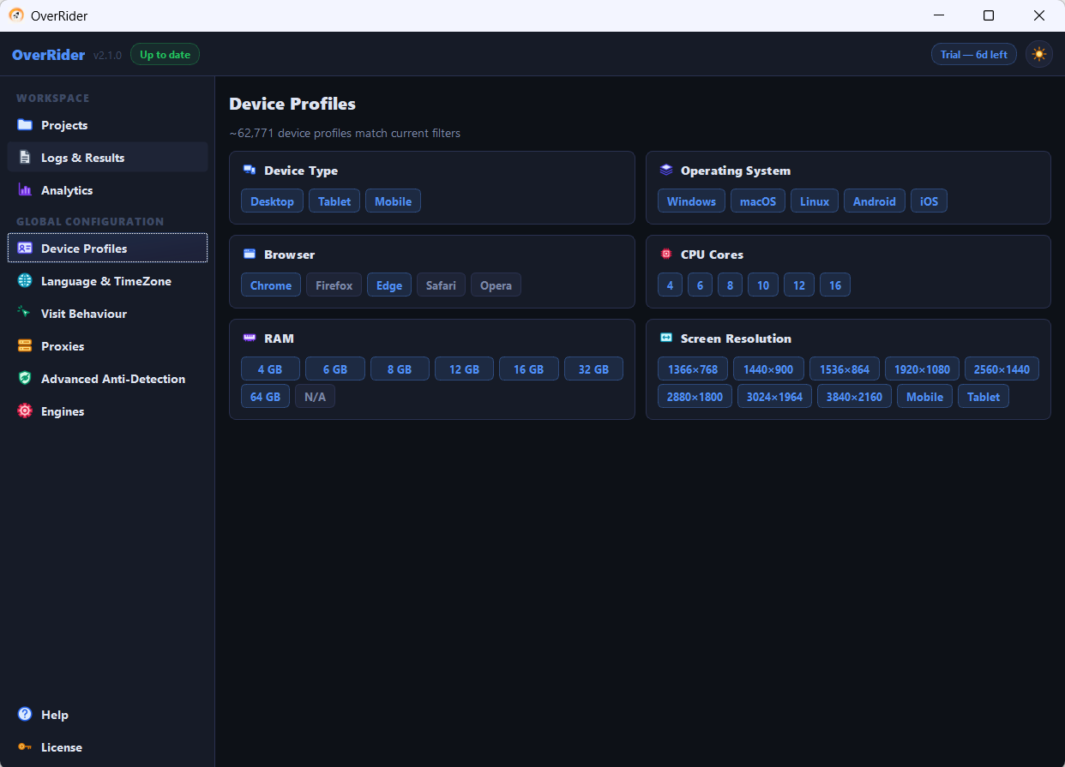Viewport: 1065px width, 767px height.
Task: Open Engines gear icon
Action: 25,411
